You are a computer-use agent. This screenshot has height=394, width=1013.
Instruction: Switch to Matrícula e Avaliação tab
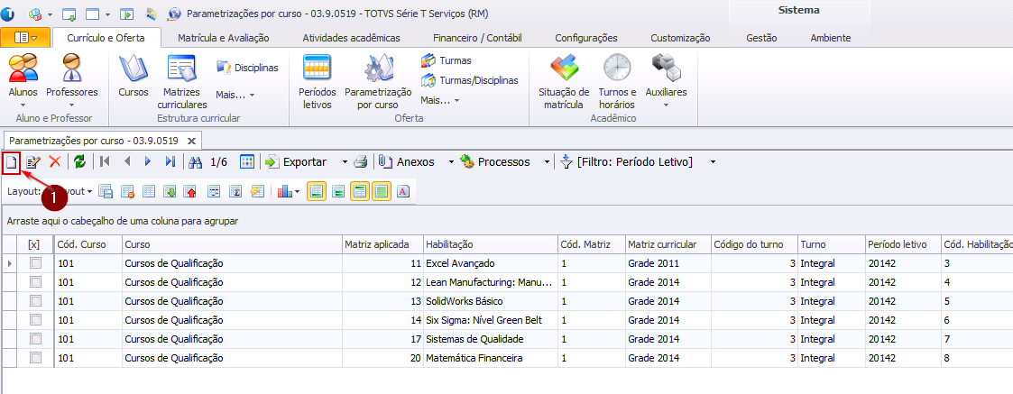223,38
